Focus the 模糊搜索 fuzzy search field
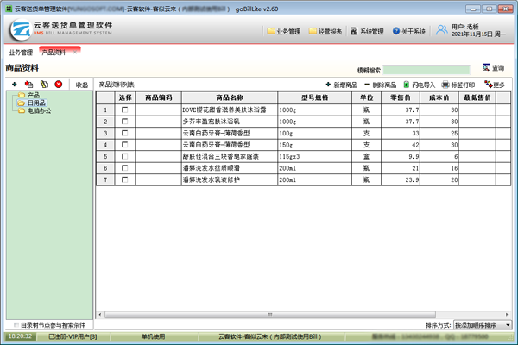The height and width of the screenshot is (345, 518). point(426,70)
